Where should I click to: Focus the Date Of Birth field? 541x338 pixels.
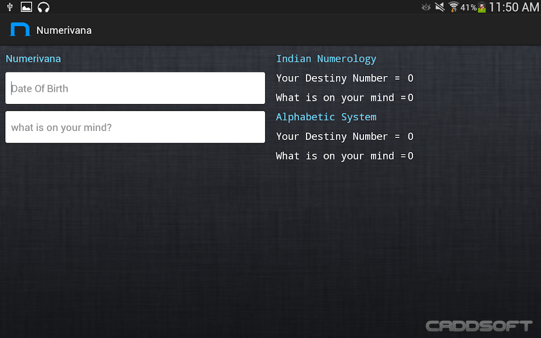pos(135,88)
